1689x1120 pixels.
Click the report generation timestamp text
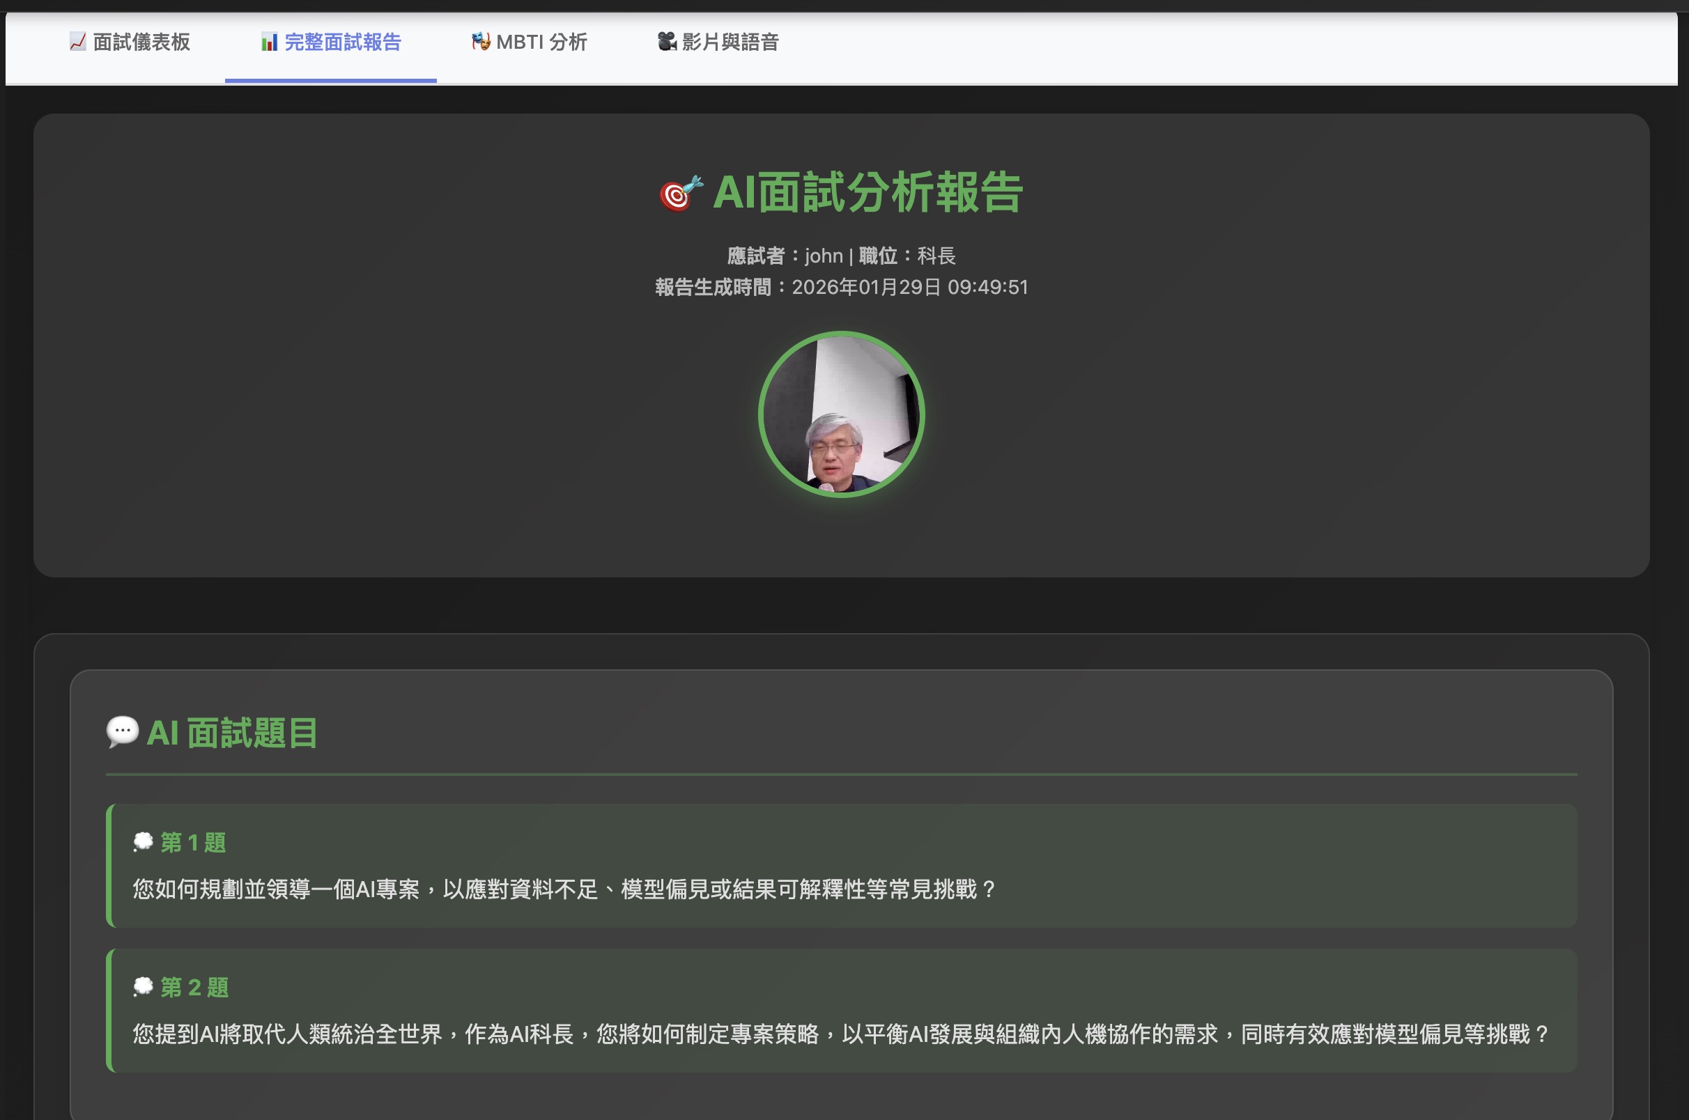coord(842,287)
